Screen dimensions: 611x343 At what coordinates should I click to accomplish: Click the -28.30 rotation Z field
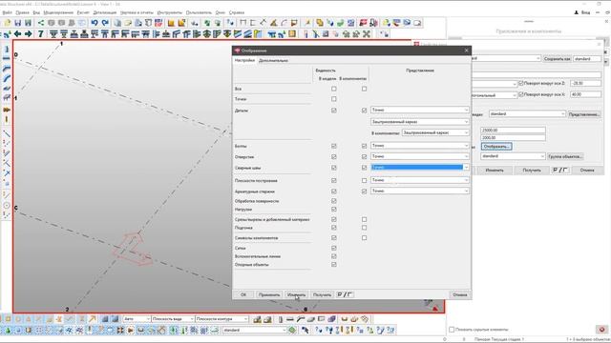pos(585,83)
